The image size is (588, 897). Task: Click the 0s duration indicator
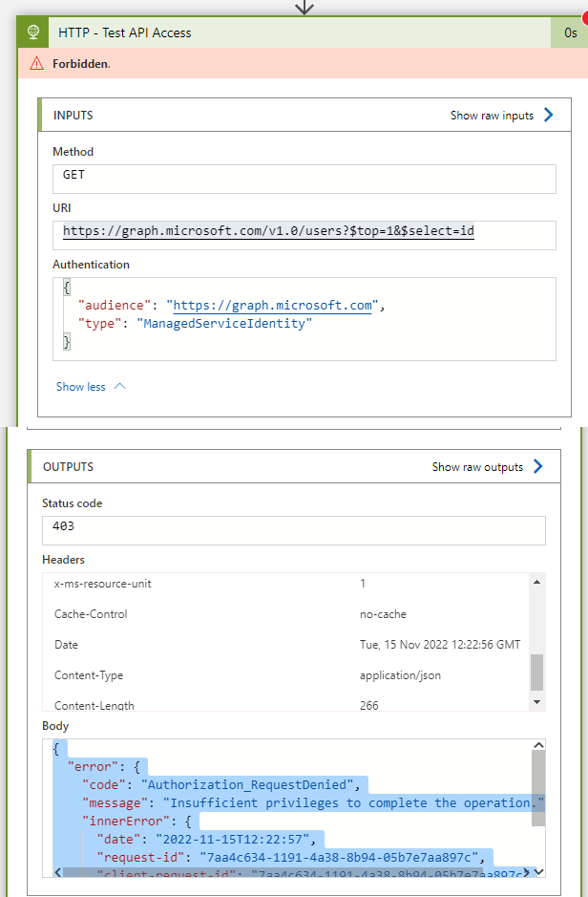point(570,32)
